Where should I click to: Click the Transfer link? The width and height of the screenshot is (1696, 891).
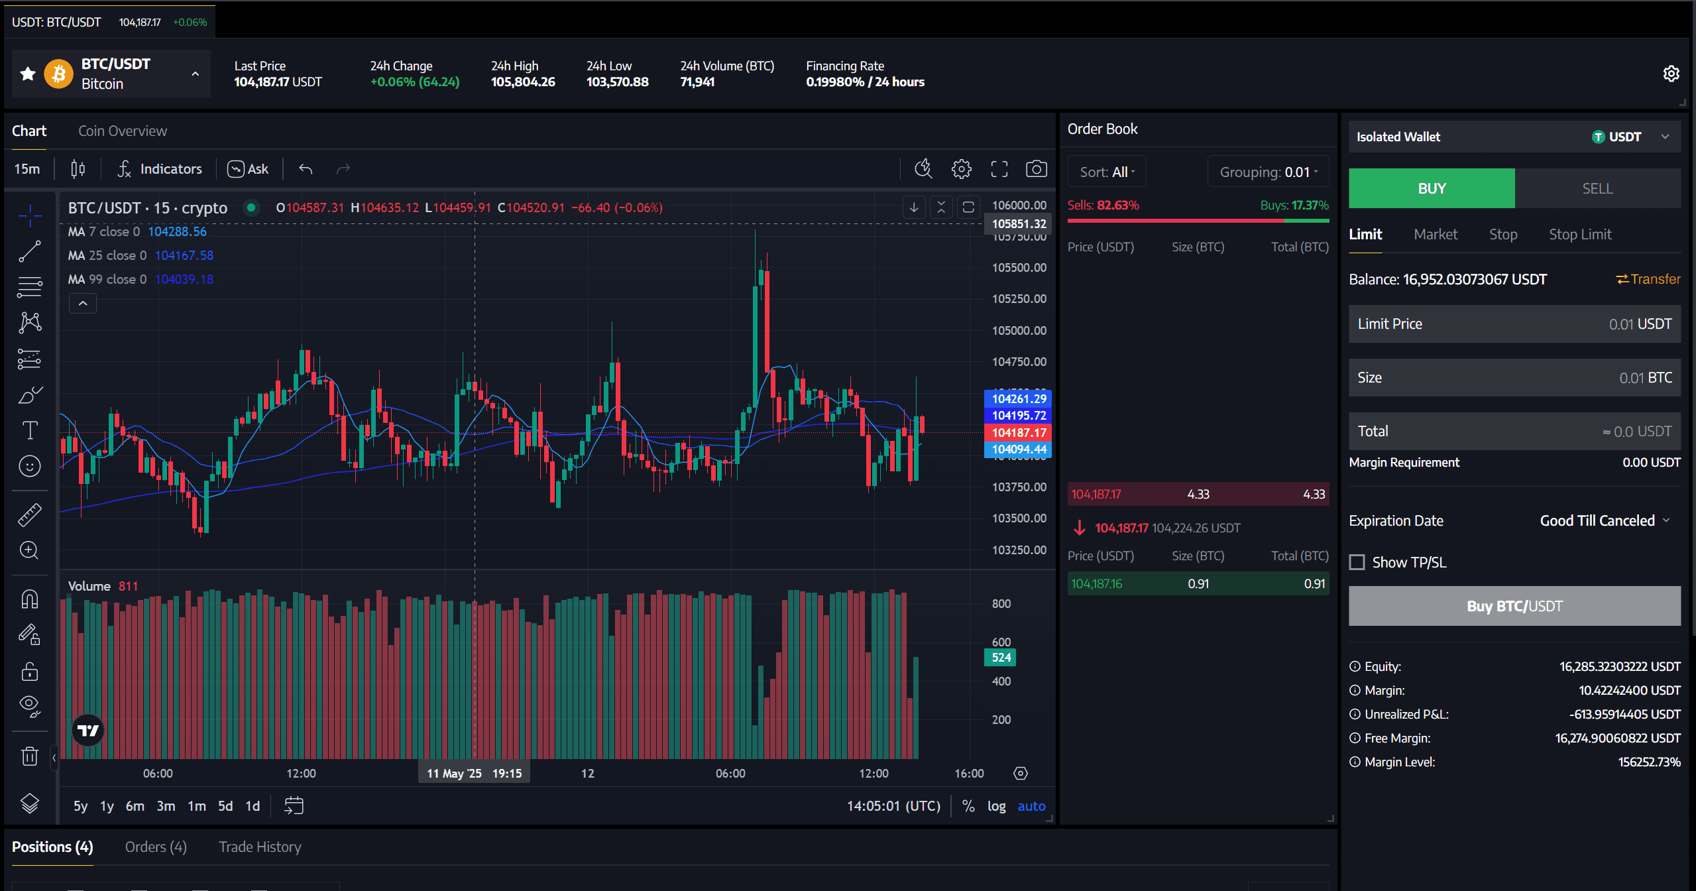pyautogui.click(x=1648, y=279)
